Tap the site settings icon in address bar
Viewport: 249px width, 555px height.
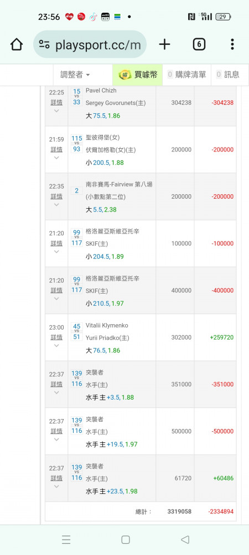pos(44,44)
